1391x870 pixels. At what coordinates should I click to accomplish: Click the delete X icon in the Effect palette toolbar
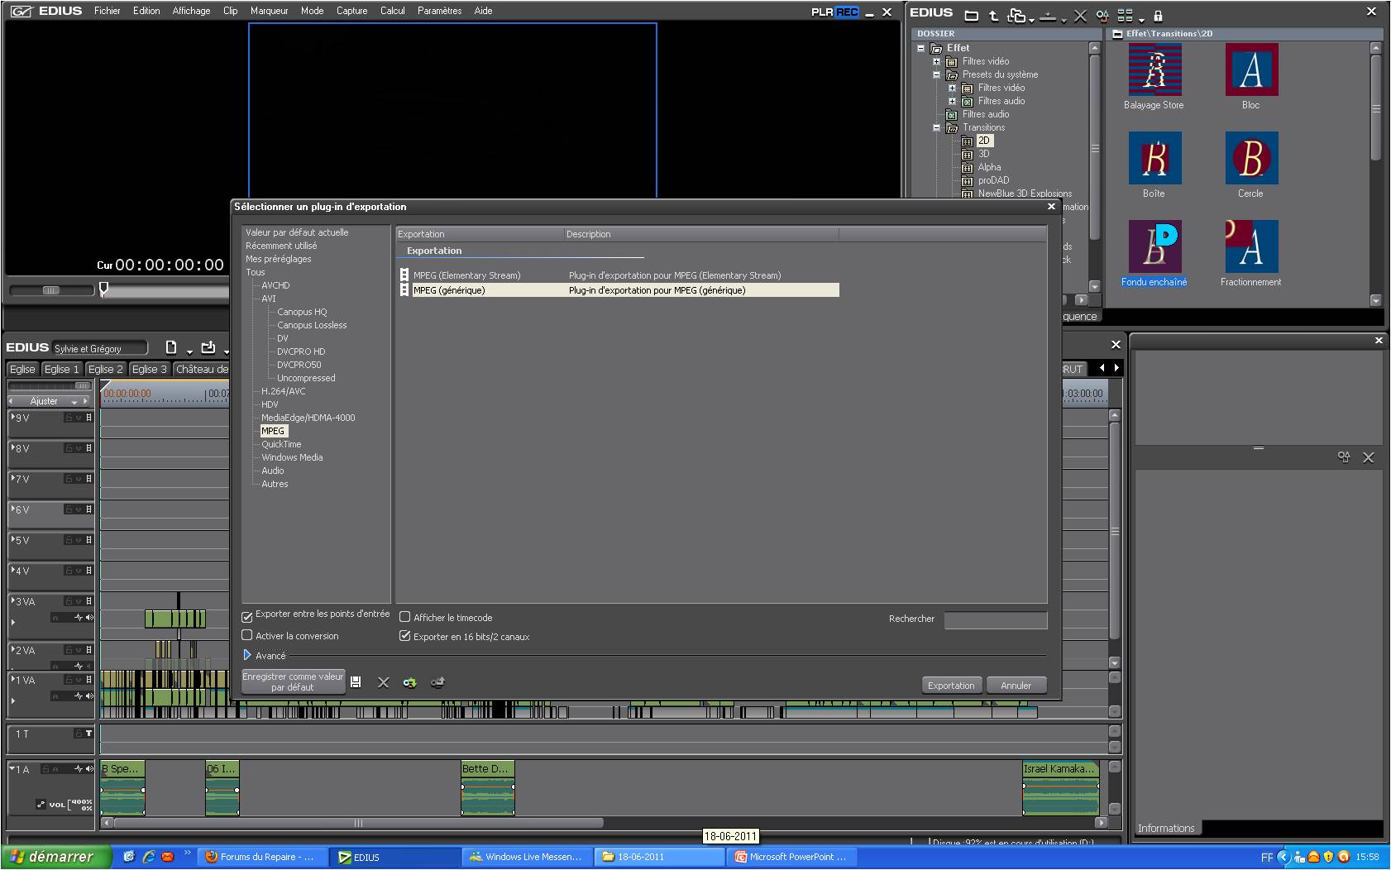coord(1080,15)
